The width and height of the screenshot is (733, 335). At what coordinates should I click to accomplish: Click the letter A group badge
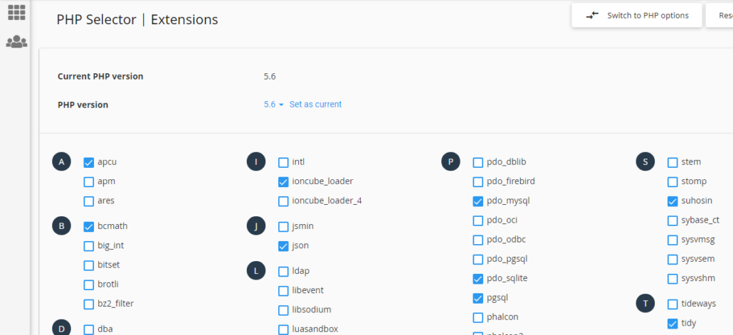(62, 162)
